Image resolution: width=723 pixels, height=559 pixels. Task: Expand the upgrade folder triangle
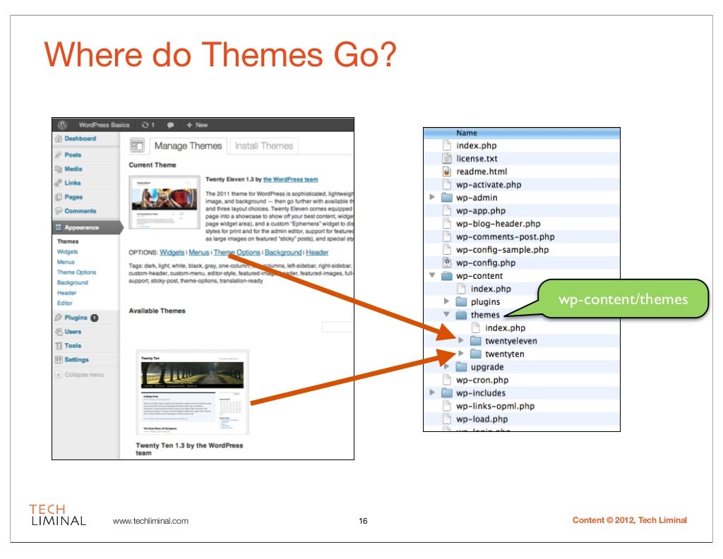tap(446, 366)
